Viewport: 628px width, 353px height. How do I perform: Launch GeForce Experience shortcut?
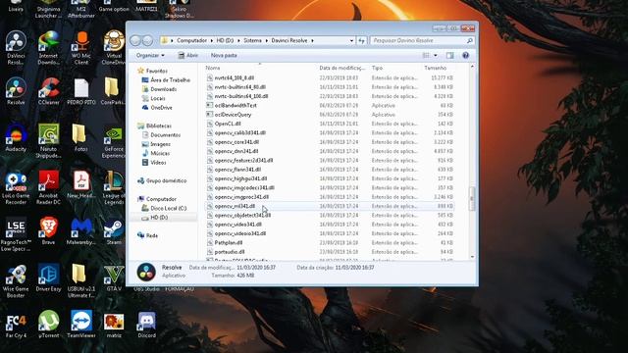pos(114,141)
